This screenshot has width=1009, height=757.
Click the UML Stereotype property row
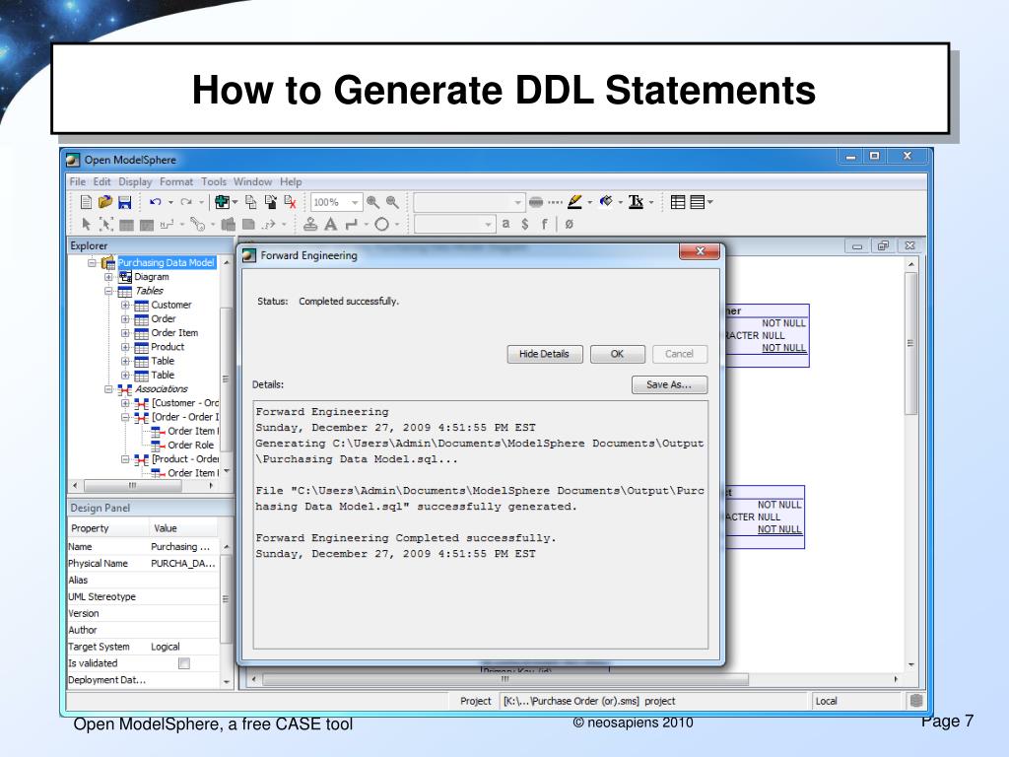[x=144, y=596]
